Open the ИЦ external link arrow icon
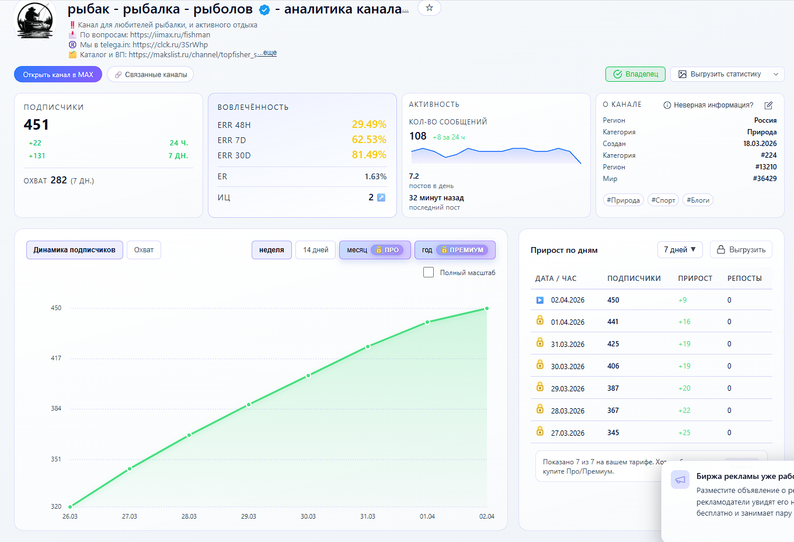The image size is (794, 542). [x=381, y=197]
